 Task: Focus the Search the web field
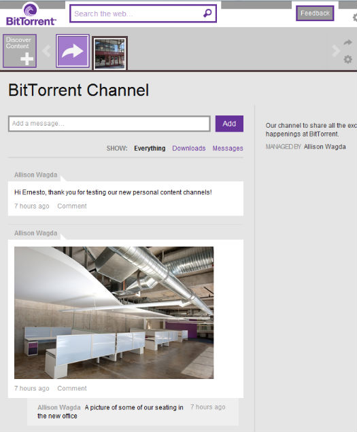(x=143, y=13)
